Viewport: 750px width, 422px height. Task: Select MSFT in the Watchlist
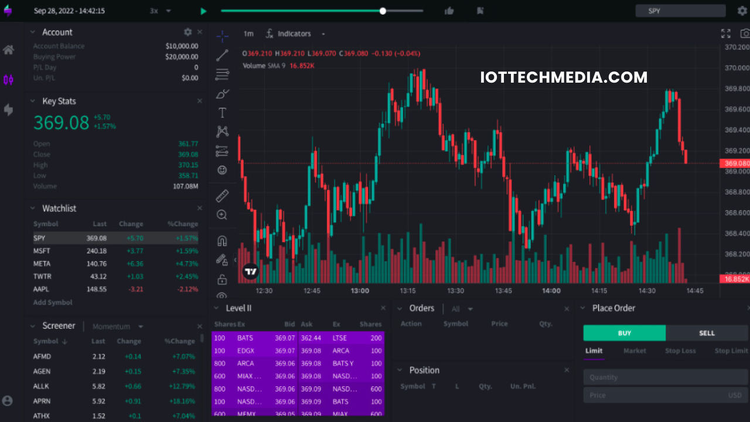coord(115,251)
